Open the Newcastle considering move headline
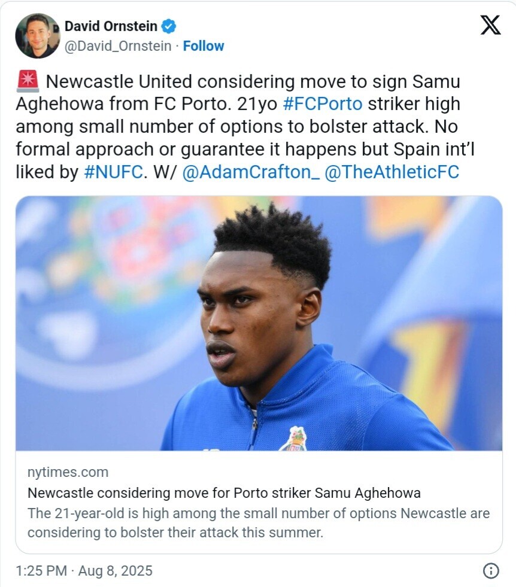This screenshot has width=516, height=587. (x=224, y=493)
